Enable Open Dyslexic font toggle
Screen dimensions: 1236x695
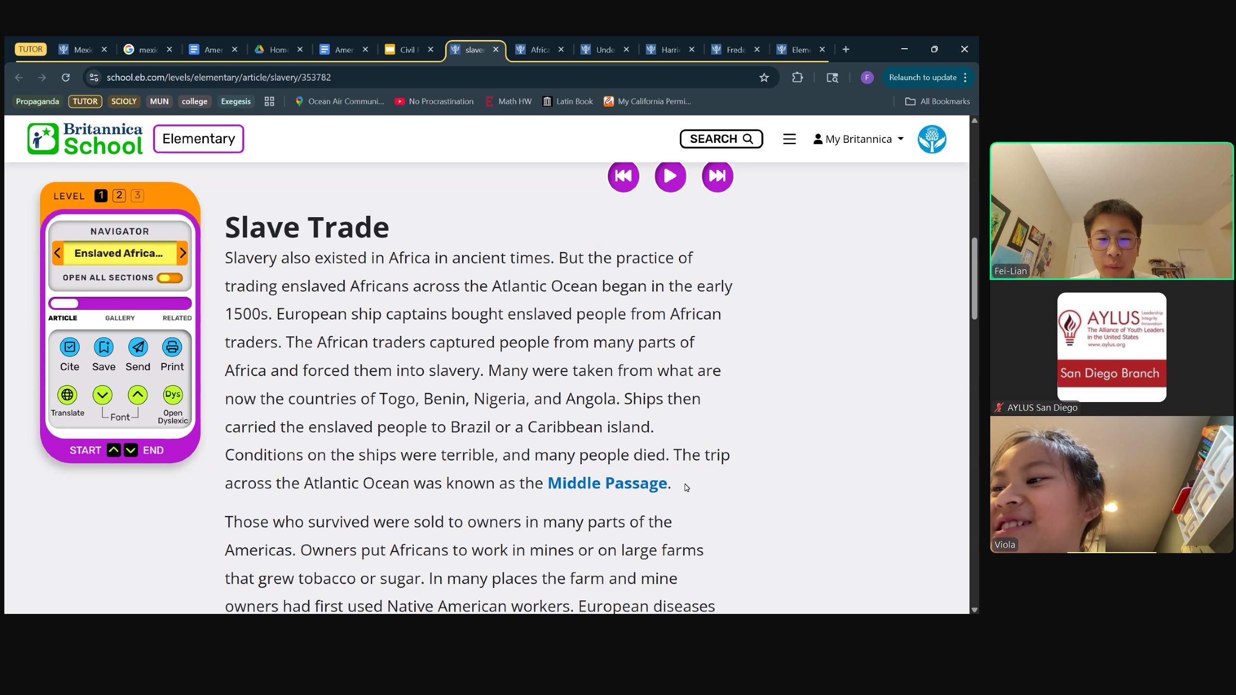pos(172,395)
